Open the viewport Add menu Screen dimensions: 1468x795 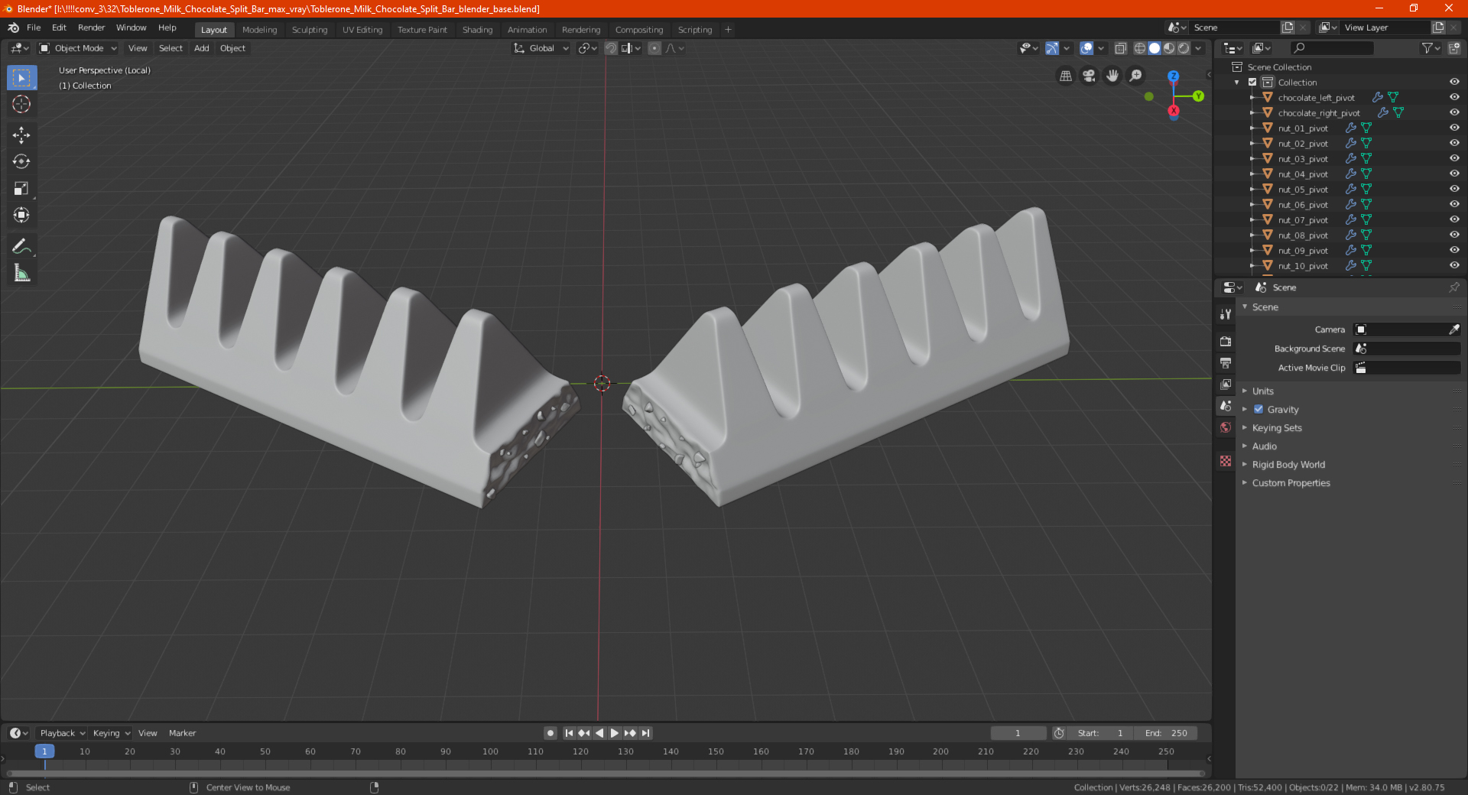point(201,48)
